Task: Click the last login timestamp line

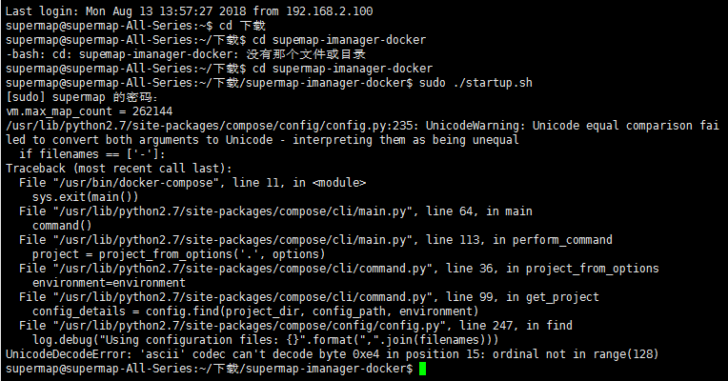Action: click(189, 11)
